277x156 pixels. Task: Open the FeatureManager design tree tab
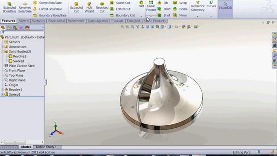(x=3, y=28)
